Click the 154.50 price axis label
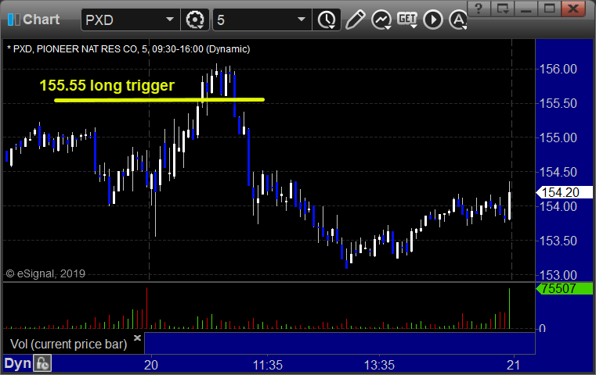The width and height of the screenshot is (596, 375). [x=558, y=172]
